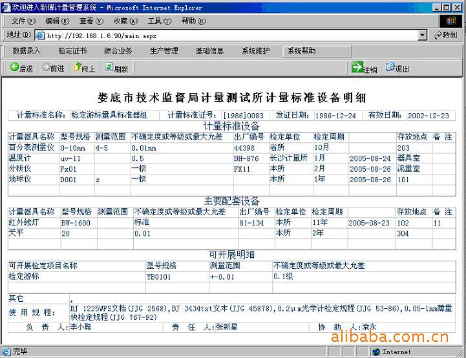The height and width of the screenshot is (358, 466).
Task: Click the Internet zone icon in status bar
Action: click(x=376, y=352)
